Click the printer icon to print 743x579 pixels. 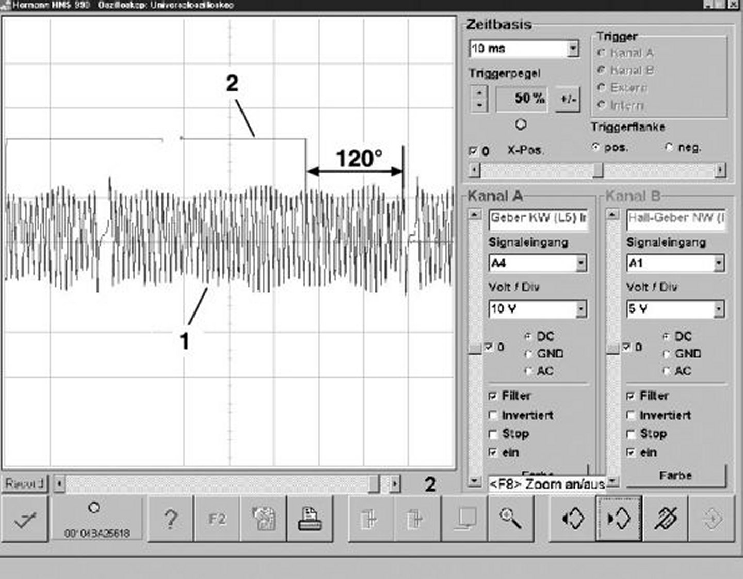pyautogui.click(x=310, y=519)
